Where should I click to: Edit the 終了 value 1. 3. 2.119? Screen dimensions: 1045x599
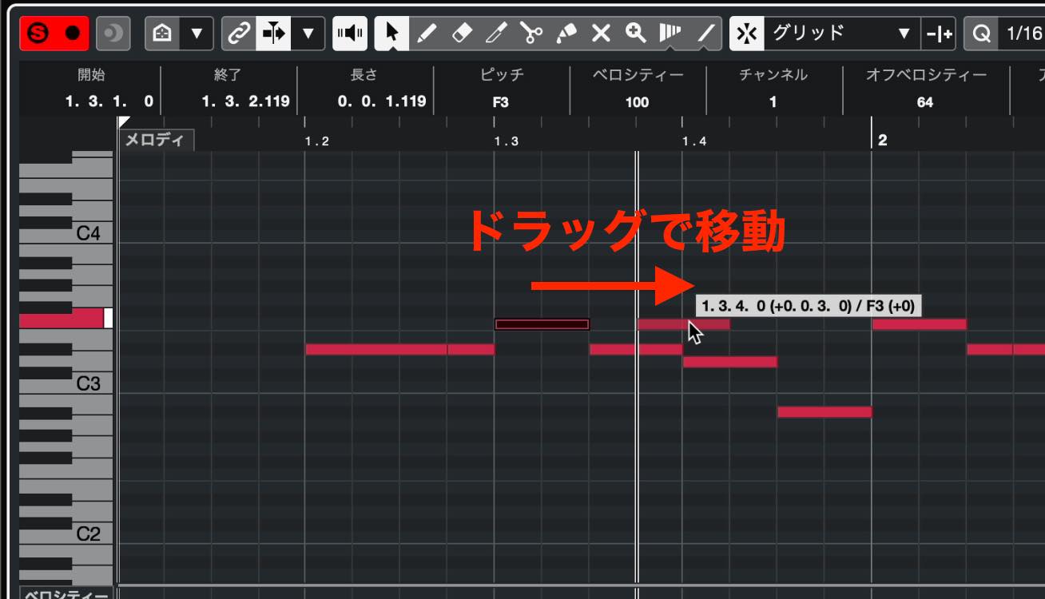pos(245,101)
